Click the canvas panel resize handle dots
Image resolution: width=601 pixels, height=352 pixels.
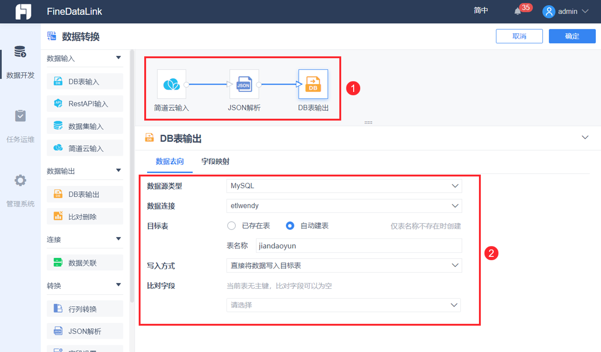(x=368, y=122)
